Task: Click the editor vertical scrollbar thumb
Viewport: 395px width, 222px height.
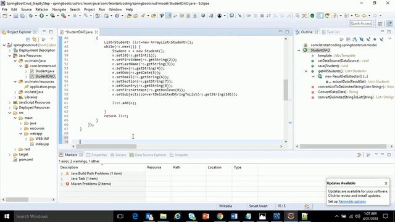Action: point(286,89)
